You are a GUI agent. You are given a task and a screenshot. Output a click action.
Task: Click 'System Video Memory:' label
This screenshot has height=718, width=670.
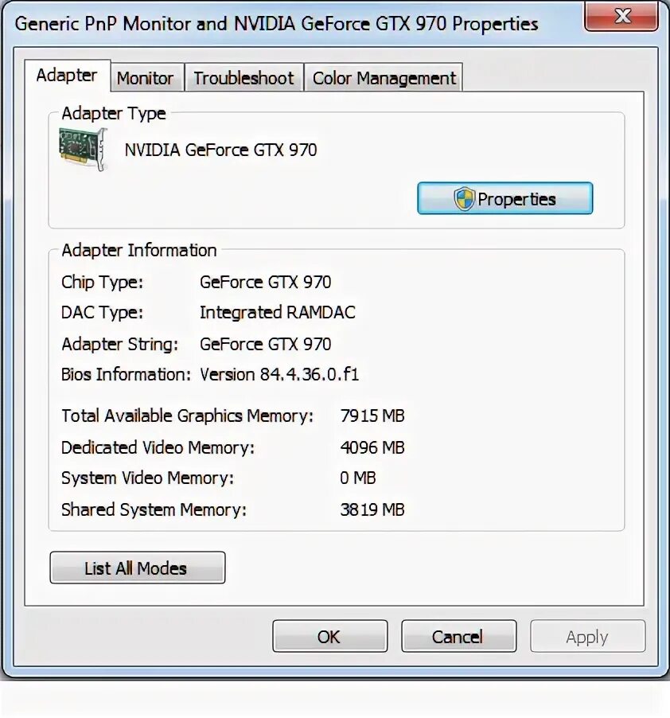click(148, 478)
